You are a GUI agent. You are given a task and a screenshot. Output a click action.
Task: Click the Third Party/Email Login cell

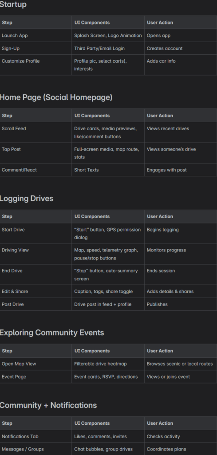click(x=108, y=48)
